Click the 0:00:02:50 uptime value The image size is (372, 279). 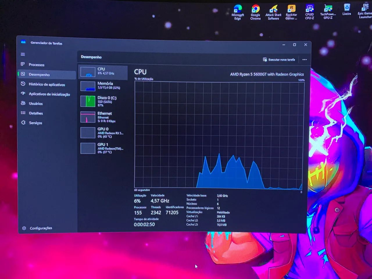coord(144,225)
